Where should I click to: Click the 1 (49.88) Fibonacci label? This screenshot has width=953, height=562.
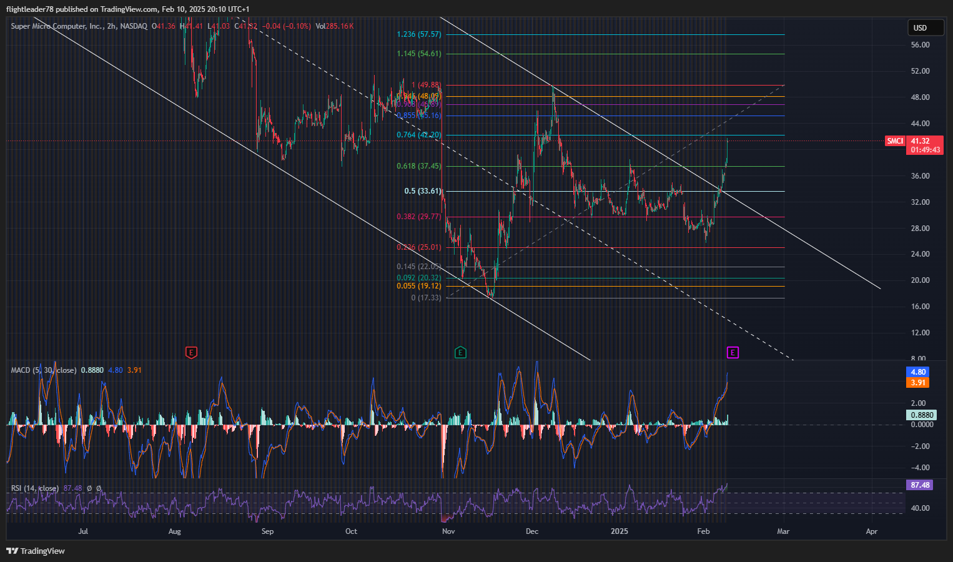point(426,85)
